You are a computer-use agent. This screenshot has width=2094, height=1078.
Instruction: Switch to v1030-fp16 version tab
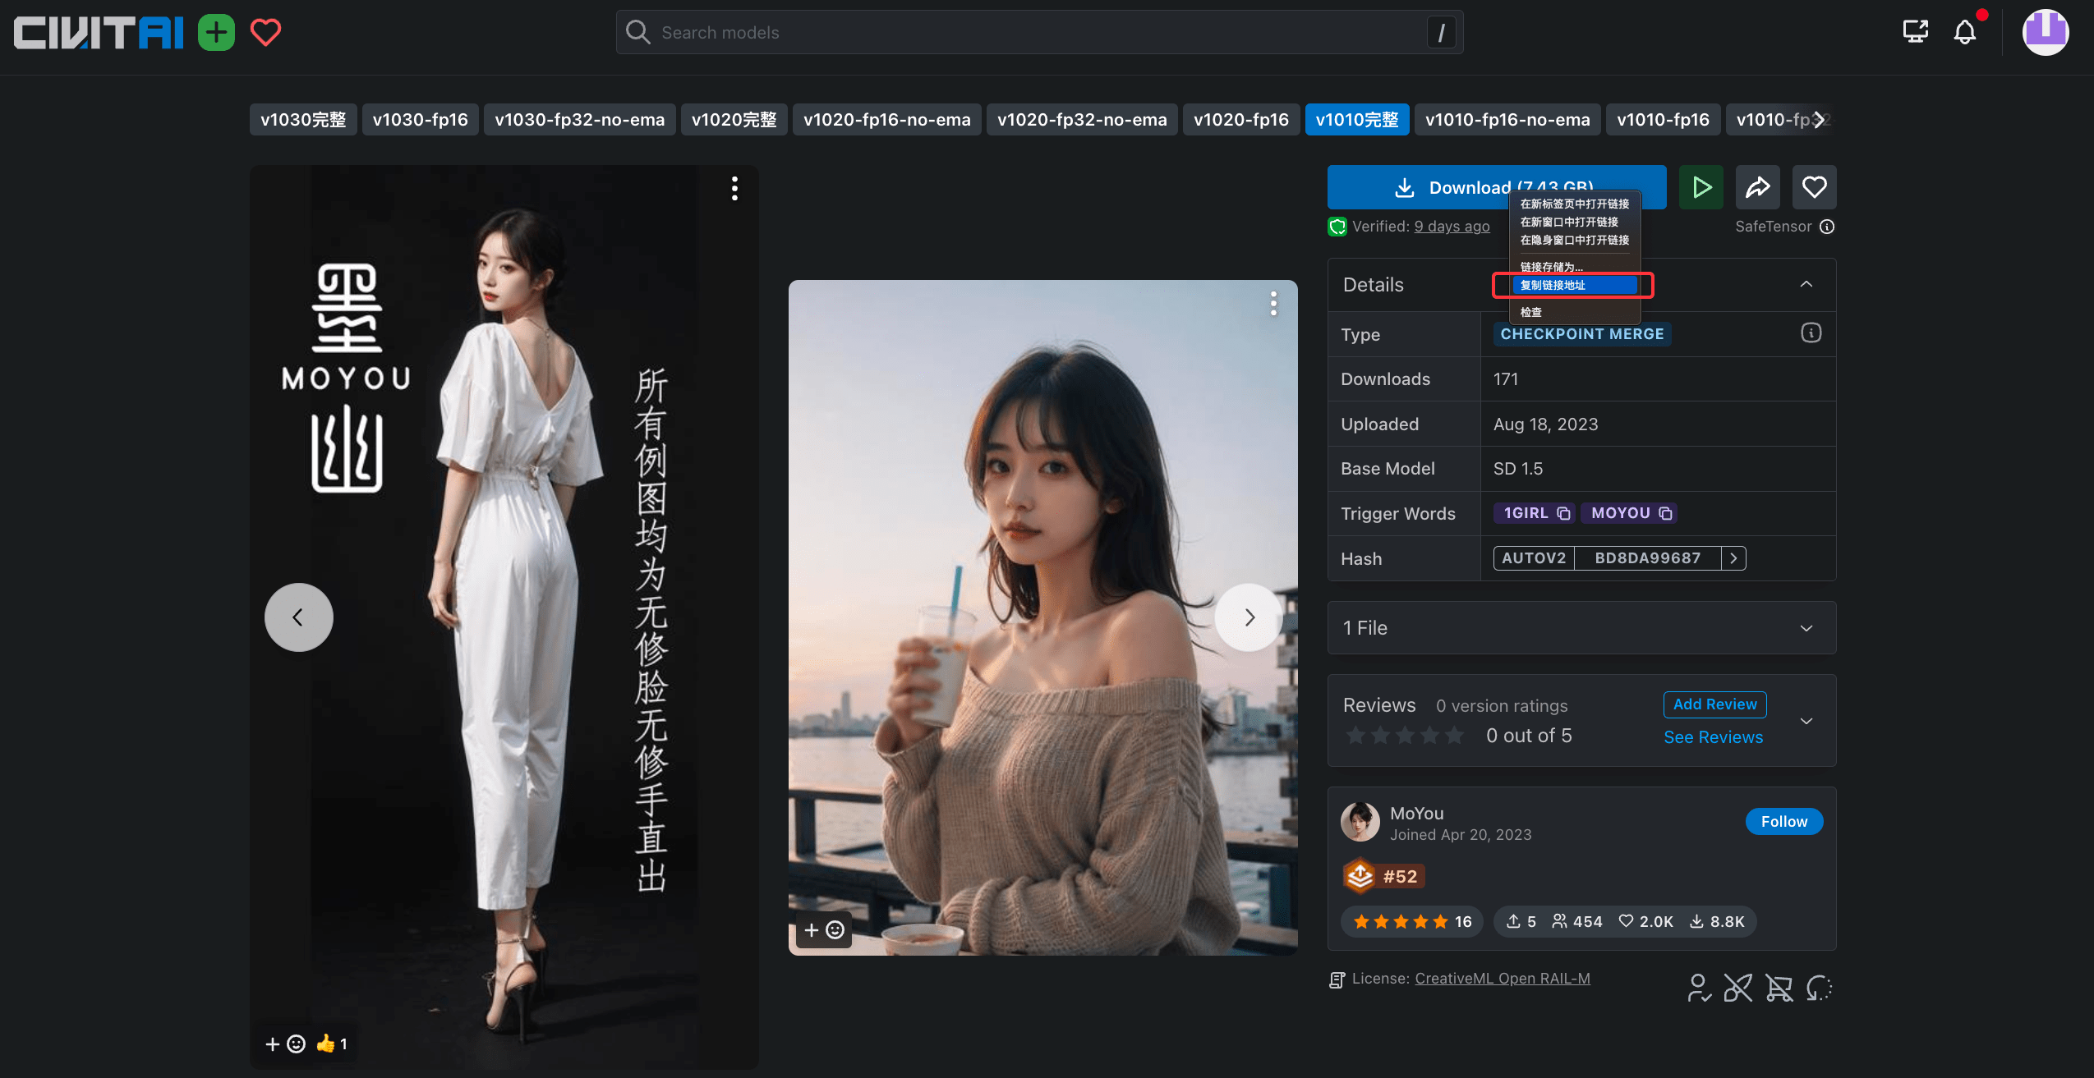tap(420, 120)
